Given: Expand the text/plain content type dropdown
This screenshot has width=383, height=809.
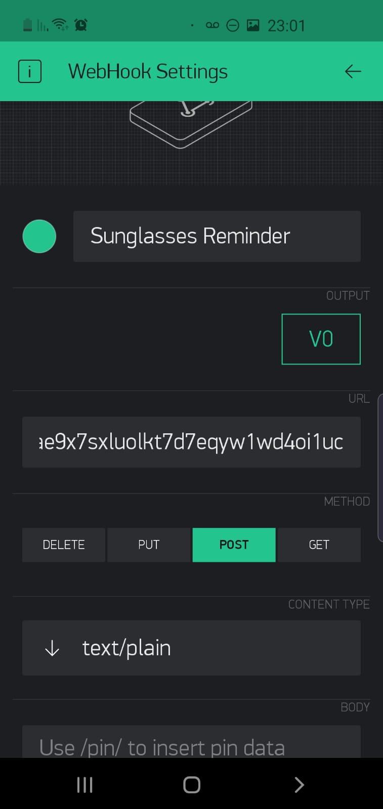Looking at the screenshot, I should coord(191,648).
